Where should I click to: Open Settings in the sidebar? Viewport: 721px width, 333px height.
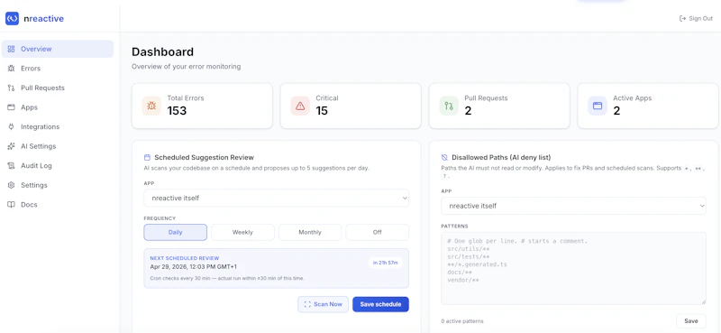pyautogui.click(x=58, y=185)
